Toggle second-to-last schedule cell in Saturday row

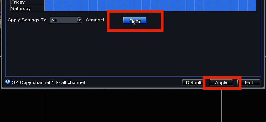tap(243, 8)
